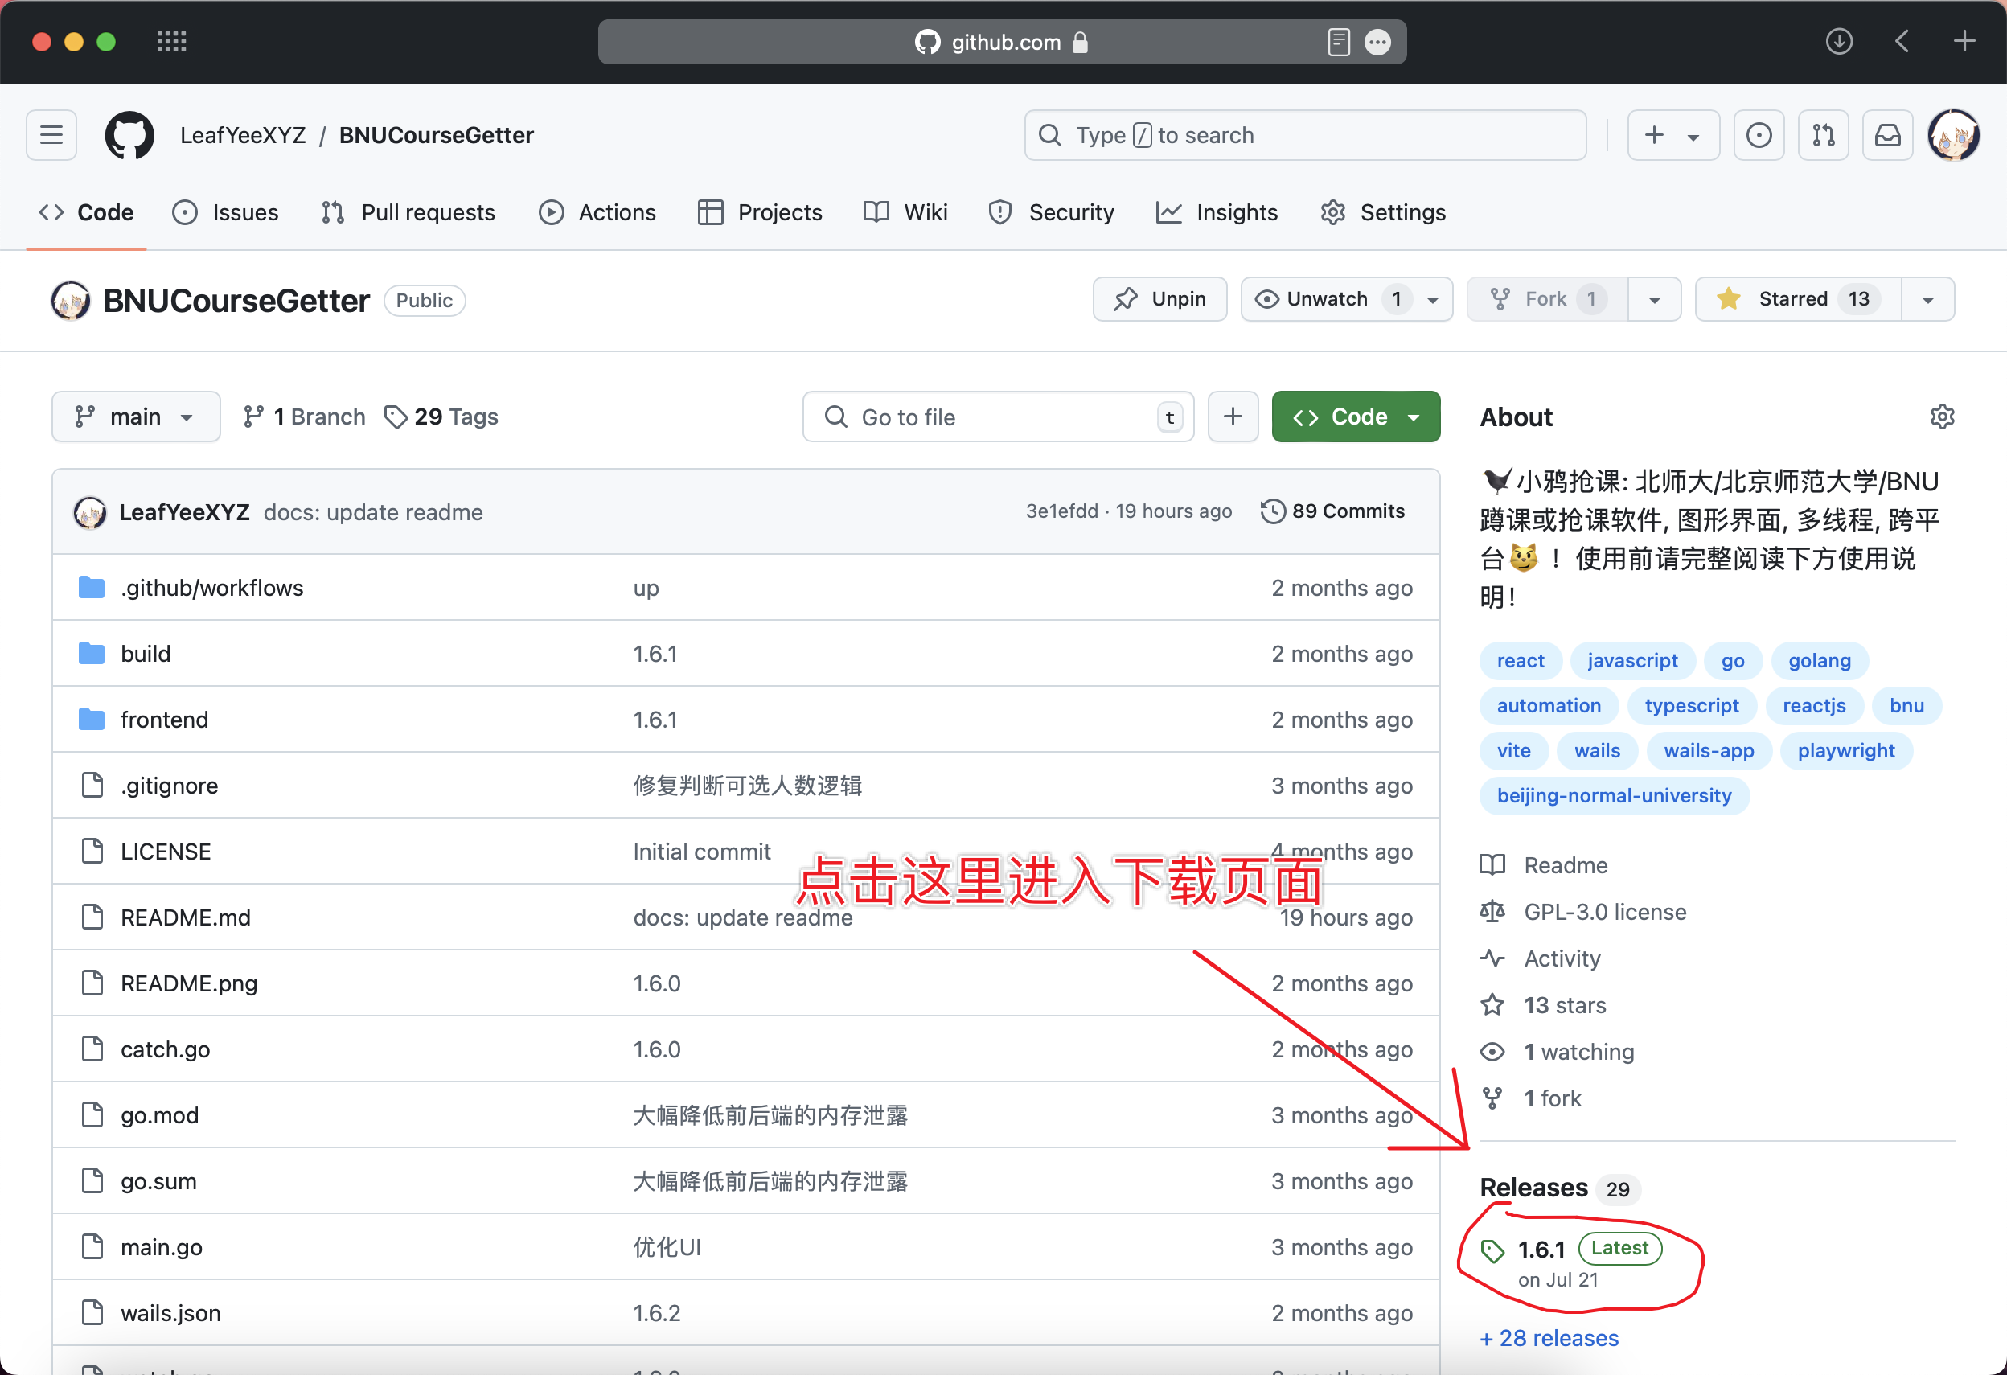Add a file with the plus button

pos(1233,417)
